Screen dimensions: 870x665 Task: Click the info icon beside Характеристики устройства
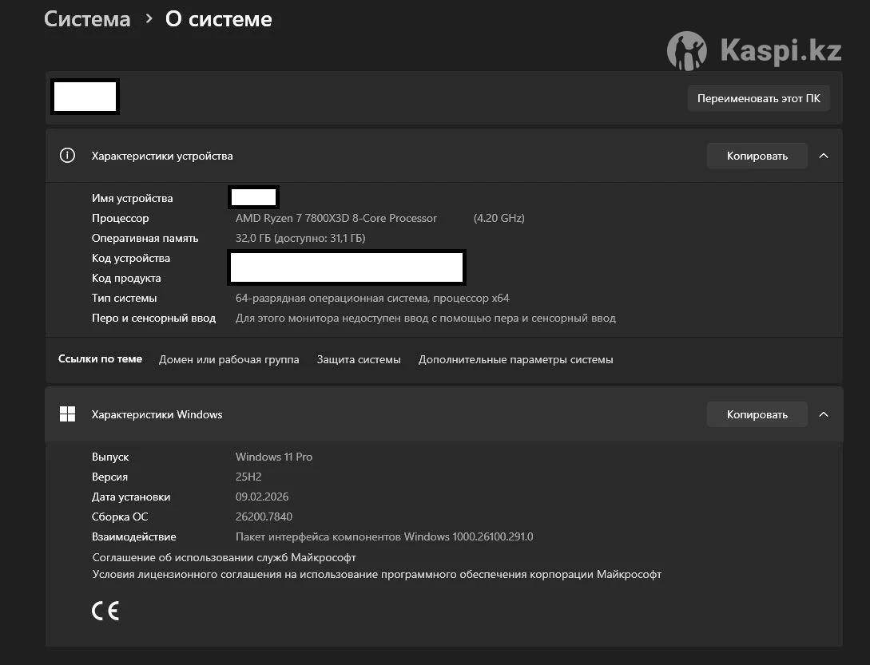pos(68,156)
